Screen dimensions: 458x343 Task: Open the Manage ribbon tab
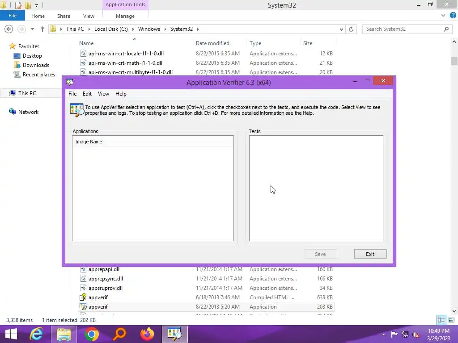(125, 16)
